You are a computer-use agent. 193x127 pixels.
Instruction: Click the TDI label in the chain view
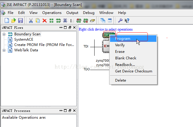tap(86, 46)
